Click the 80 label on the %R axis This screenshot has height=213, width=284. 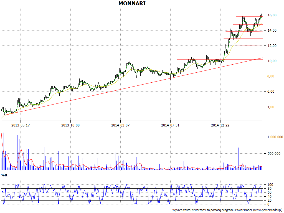pos(270,189)
